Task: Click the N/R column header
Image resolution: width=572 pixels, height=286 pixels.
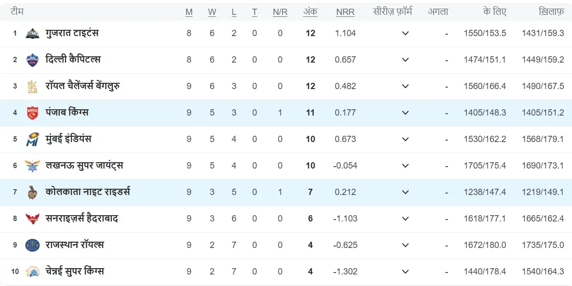Action: 280,12
